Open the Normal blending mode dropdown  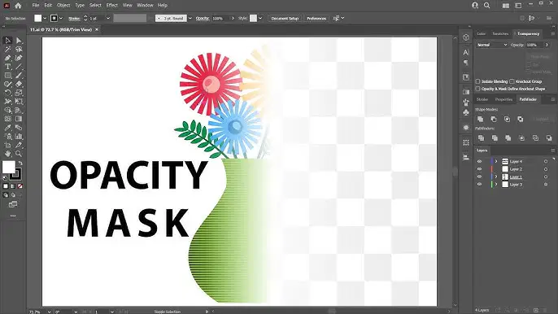point(492,45)
